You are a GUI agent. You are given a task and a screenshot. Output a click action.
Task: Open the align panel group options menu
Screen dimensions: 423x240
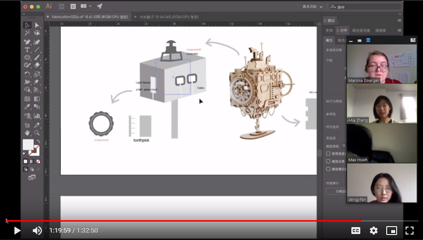click(x=399, y=30)
